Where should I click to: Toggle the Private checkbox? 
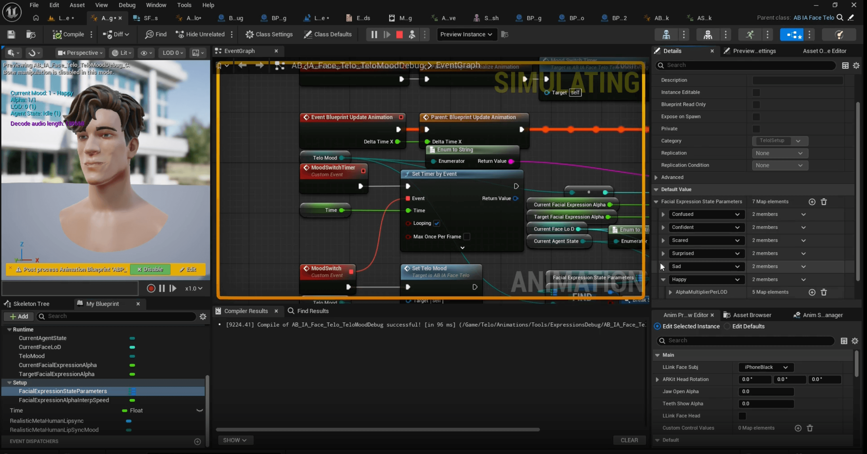tap(756, 129)
